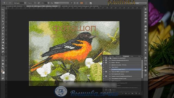
Task: Open the font family dropdown arrow
Action: click(x=25, y=3)
